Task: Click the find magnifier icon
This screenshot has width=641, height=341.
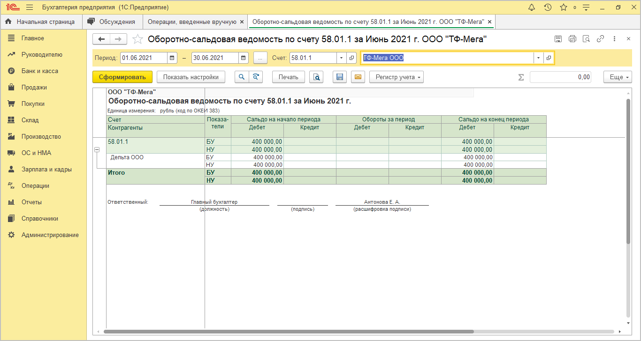Action: (241, 77)
